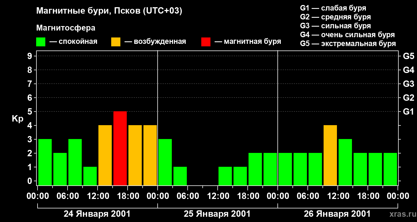Image resolution: width=417 pixels, height=222 pixels.
Task: Click the xras.ru watermark link
Action: [401, 214]
